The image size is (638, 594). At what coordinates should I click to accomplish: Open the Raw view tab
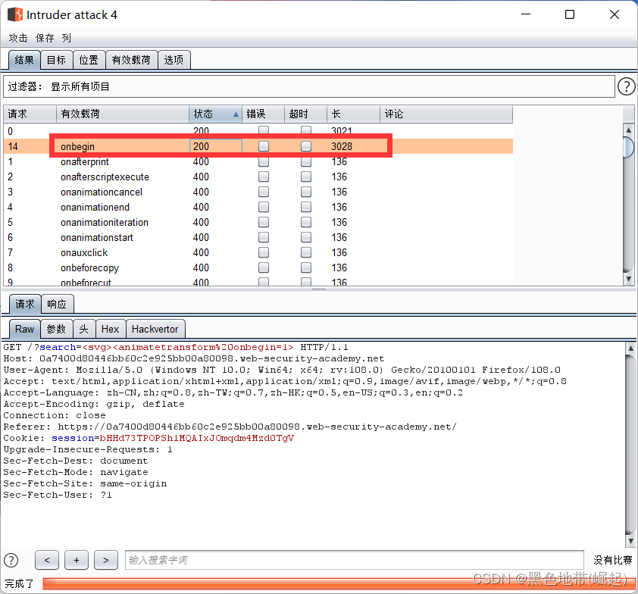pos(24,329)
